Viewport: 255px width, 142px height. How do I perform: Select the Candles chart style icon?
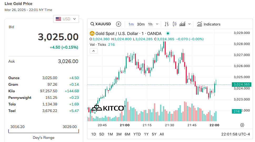(174, 24)
